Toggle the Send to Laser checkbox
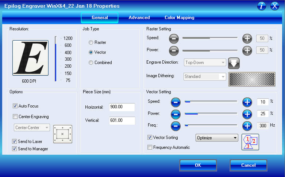 point(14,142)
